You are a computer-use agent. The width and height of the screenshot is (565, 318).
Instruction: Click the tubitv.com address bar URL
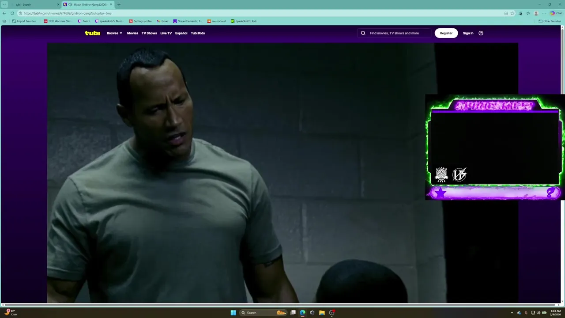[68, 13]
